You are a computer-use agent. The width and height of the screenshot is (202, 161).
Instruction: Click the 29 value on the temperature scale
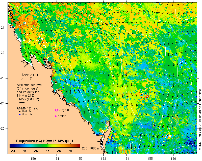(70, 151)
